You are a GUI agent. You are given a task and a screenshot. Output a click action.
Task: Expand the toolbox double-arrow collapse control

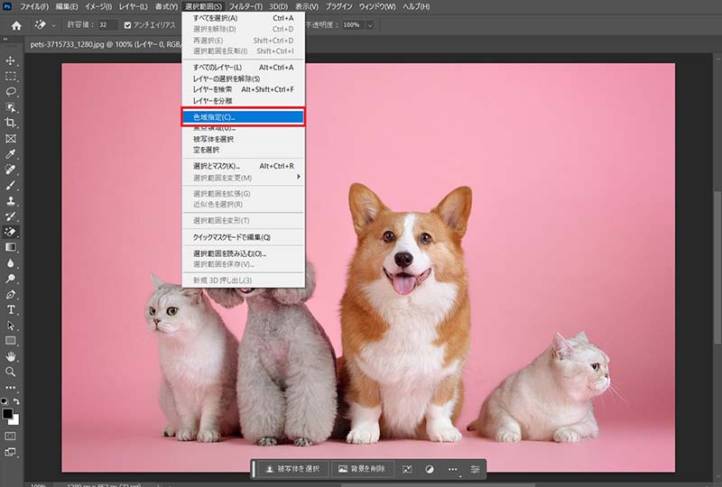coord(5,40)
